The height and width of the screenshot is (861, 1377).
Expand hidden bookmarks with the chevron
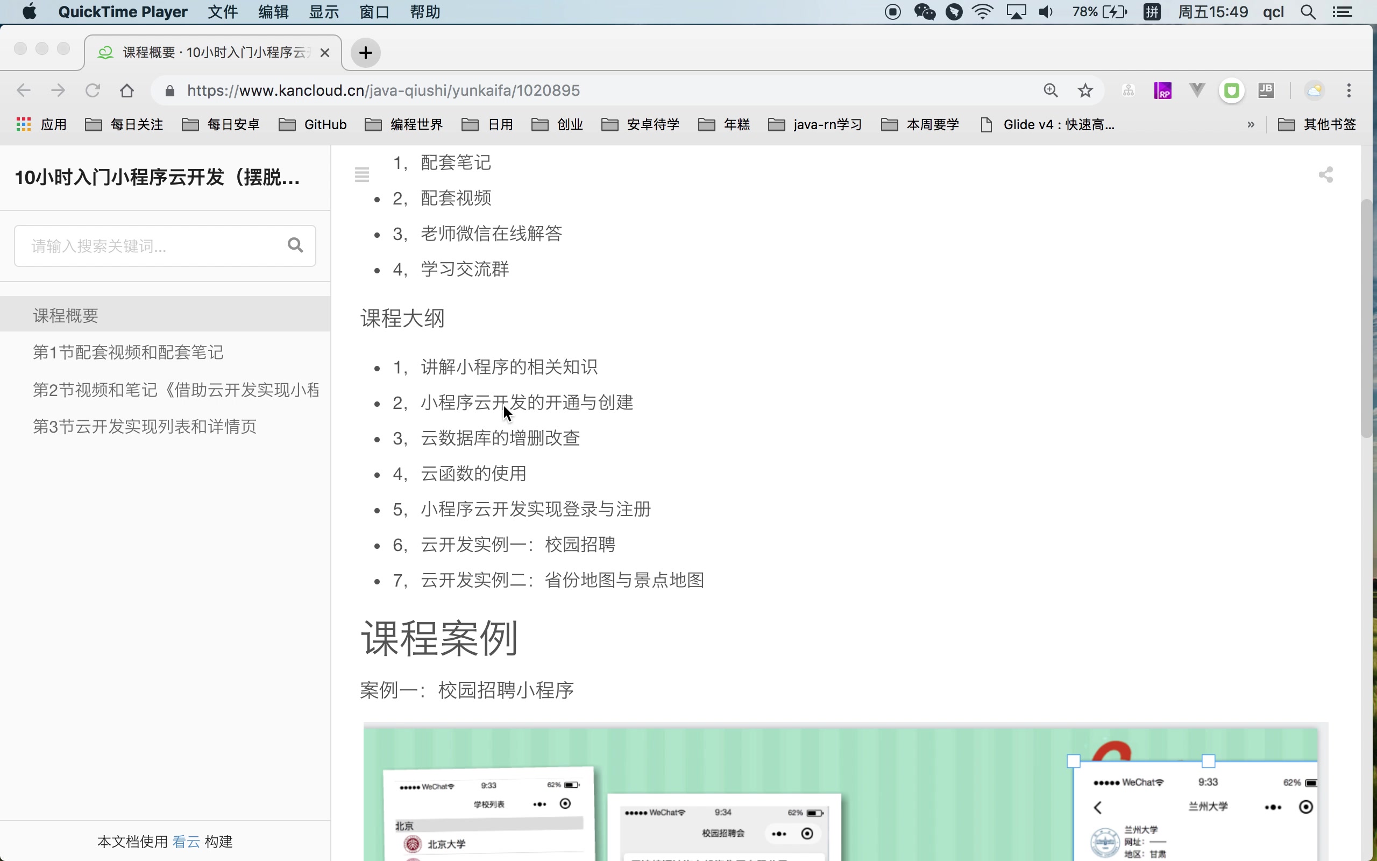(1251, 124)
